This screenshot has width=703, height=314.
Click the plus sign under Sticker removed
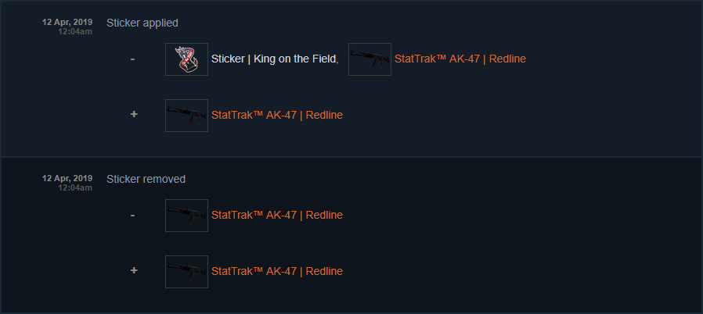click(133, 271)
